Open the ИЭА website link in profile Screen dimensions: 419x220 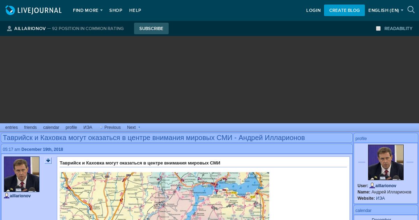point(380,198)
